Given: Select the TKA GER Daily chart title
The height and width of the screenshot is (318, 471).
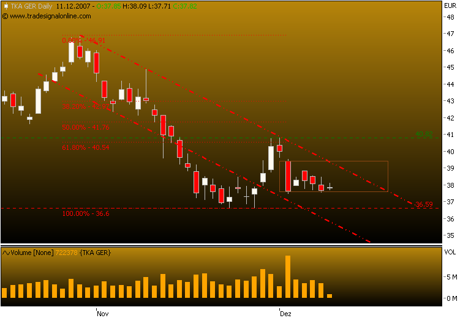Looking at the screenshot, I should coord(31,6).
